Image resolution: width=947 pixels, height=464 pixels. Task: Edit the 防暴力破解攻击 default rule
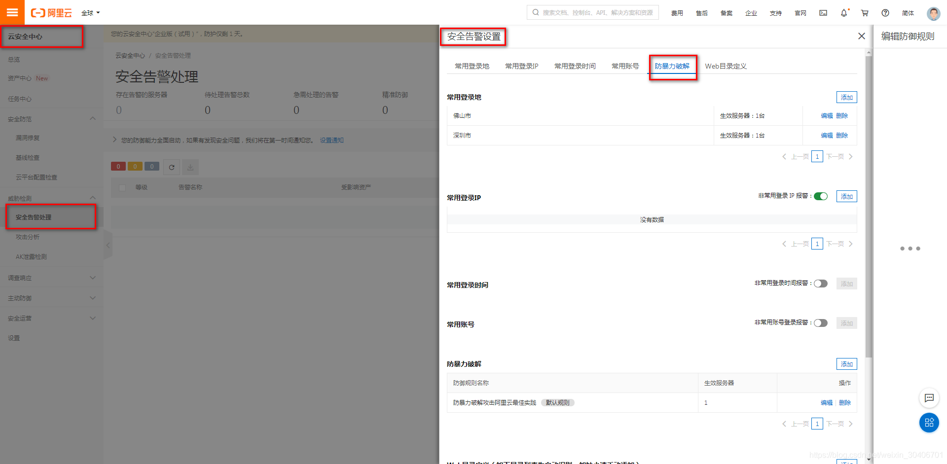(x=827, y=403)
